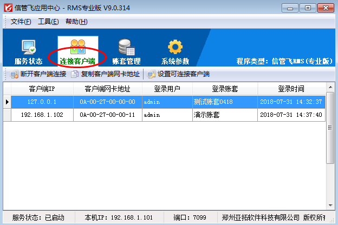Click the vertical scrollbar up arrow

[x=330, y=87]
